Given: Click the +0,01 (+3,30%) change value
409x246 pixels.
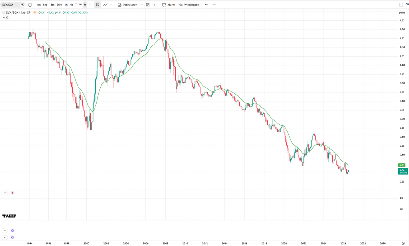Looking at the screenshot, I should coord(79,12).
